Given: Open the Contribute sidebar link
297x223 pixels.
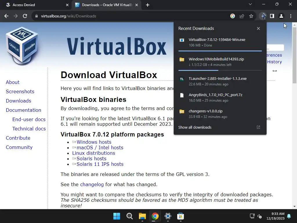Looking at the screenshot, I should pyautogui.click(x=18, y=138).
